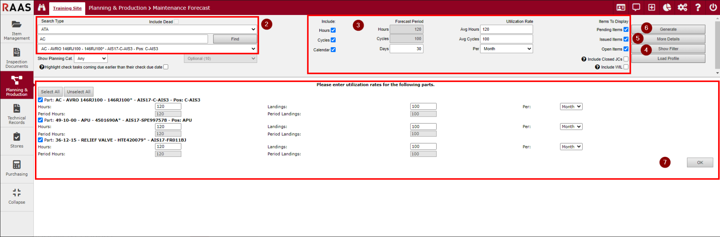Open Technical Records sidebar menu
Viewport: 720px width, 237px height.
[x=17, y=114]
